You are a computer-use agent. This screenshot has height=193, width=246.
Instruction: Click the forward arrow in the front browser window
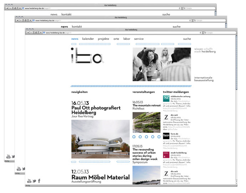(31, 33)
